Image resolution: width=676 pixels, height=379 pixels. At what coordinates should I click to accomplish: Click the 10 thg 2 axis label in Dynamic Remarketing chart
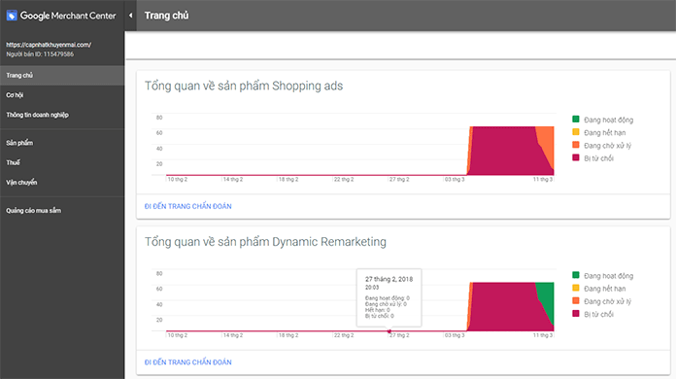click(x=177, y=335)
